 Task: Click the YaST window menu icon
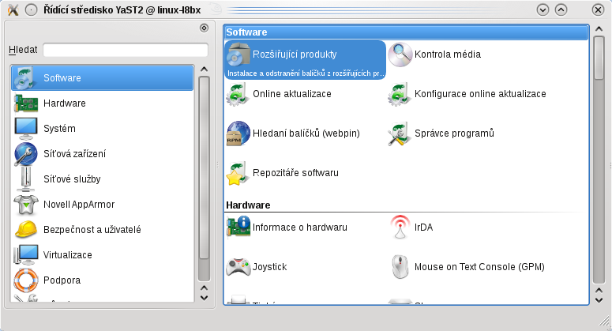13,9
